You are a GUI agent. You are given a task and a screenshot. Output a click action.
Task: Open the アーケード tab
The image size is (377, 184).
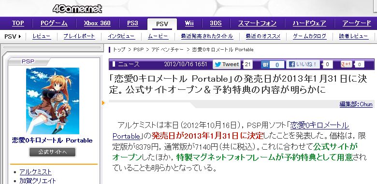357,23
